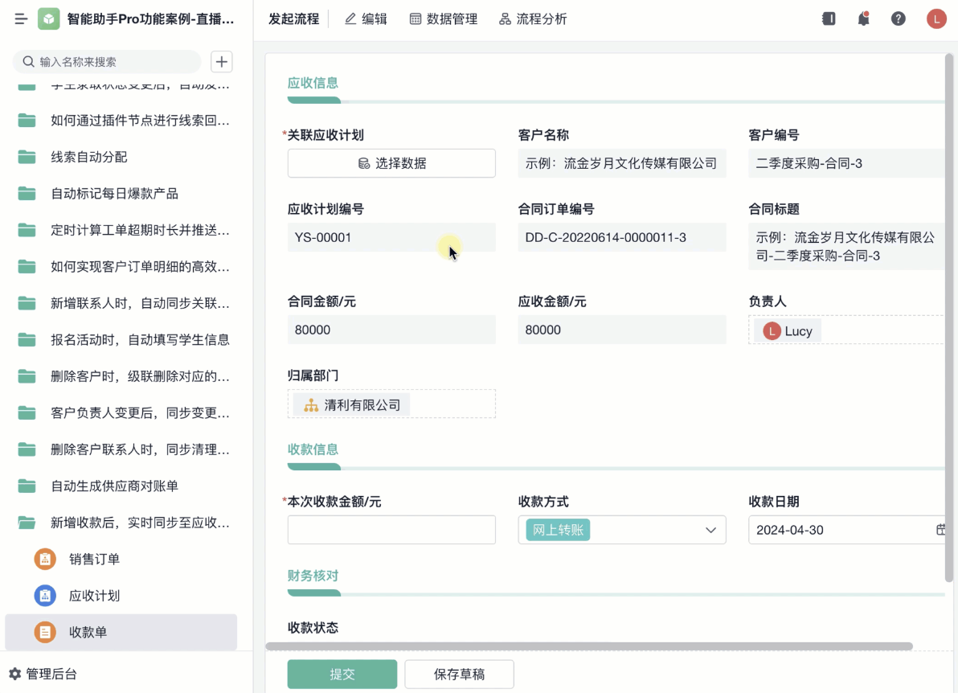The width and height of the screenshot is (958, 693).
Task: Click the calendar icon in 收款日期 field
Action: (940, 530)
